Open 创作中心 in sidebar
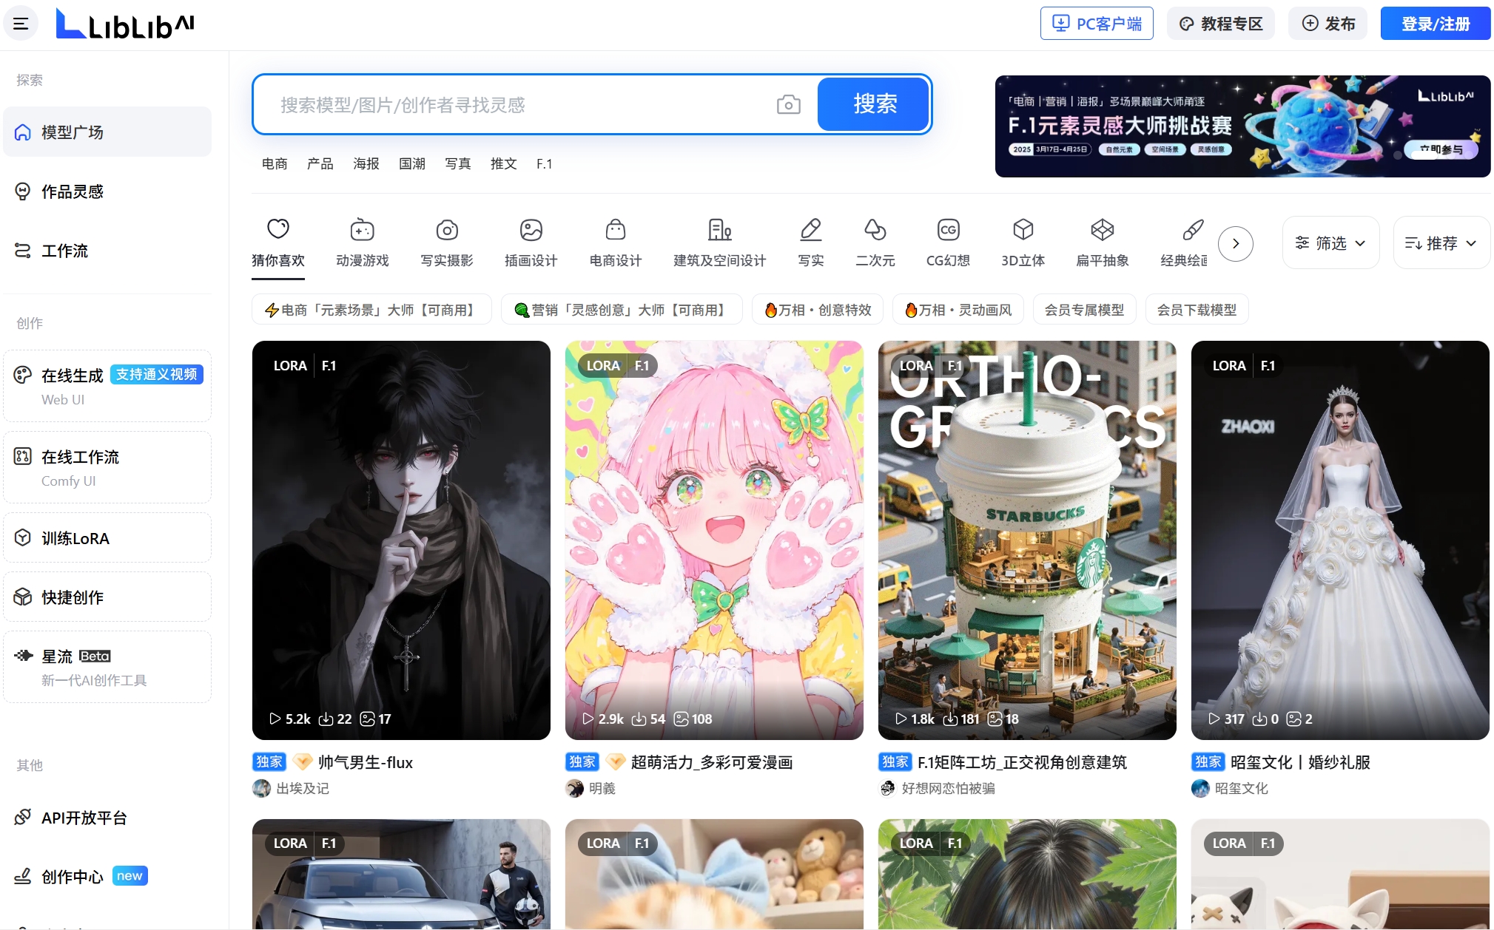This screenshot has height=930, width=1494. [x=107, y=877]
